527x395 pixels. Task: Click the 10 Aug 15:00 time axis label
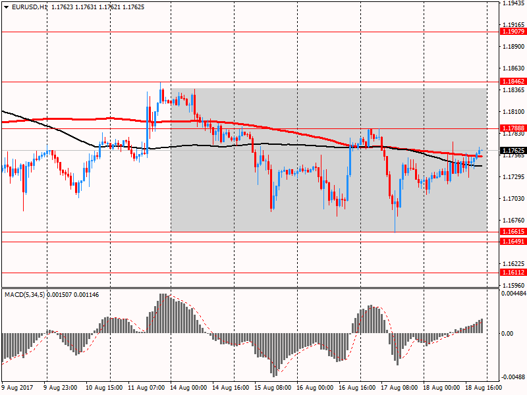104,388
